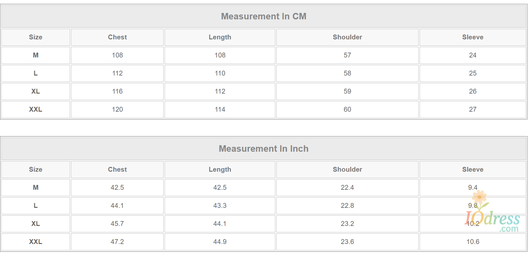Click the M size label in the Inch table
This screenshot has width=530, height=254.
[x=36, y=188]
